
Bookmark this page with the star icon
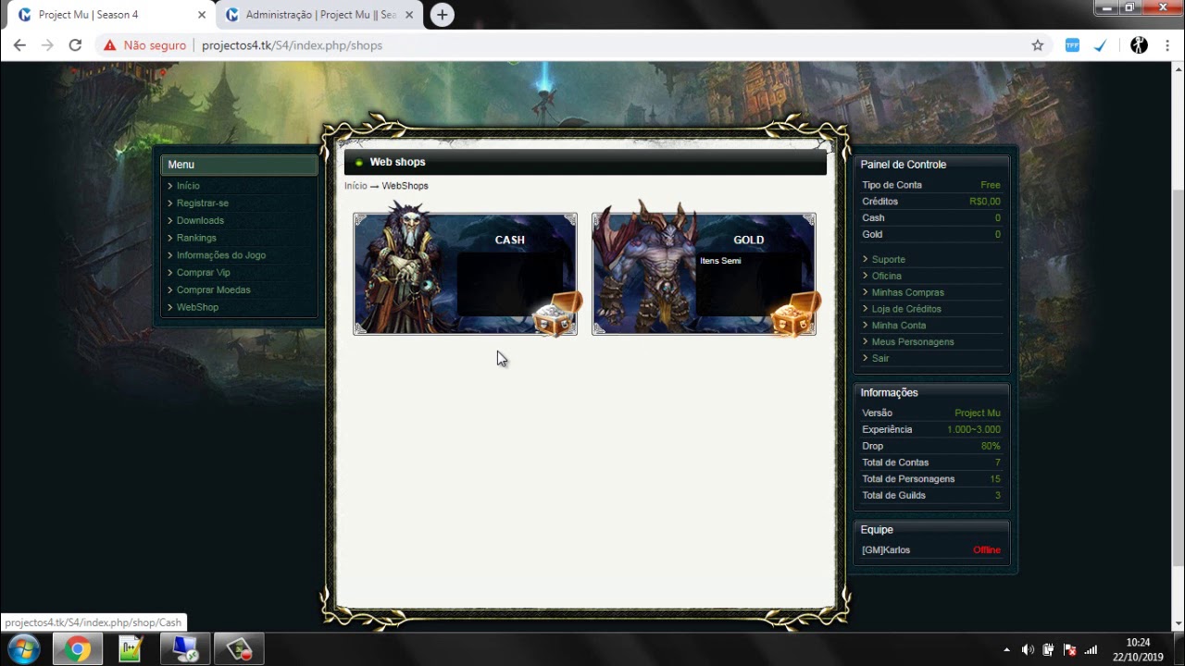pyautogui.click(x=1038, y=45)
